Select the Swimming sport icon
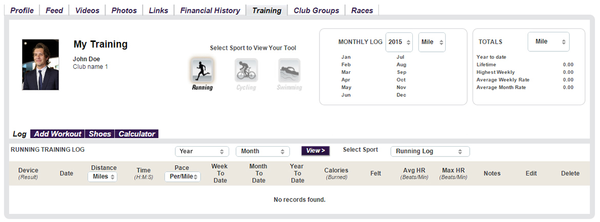Screen dimensions: 600x222 [289, 70]
